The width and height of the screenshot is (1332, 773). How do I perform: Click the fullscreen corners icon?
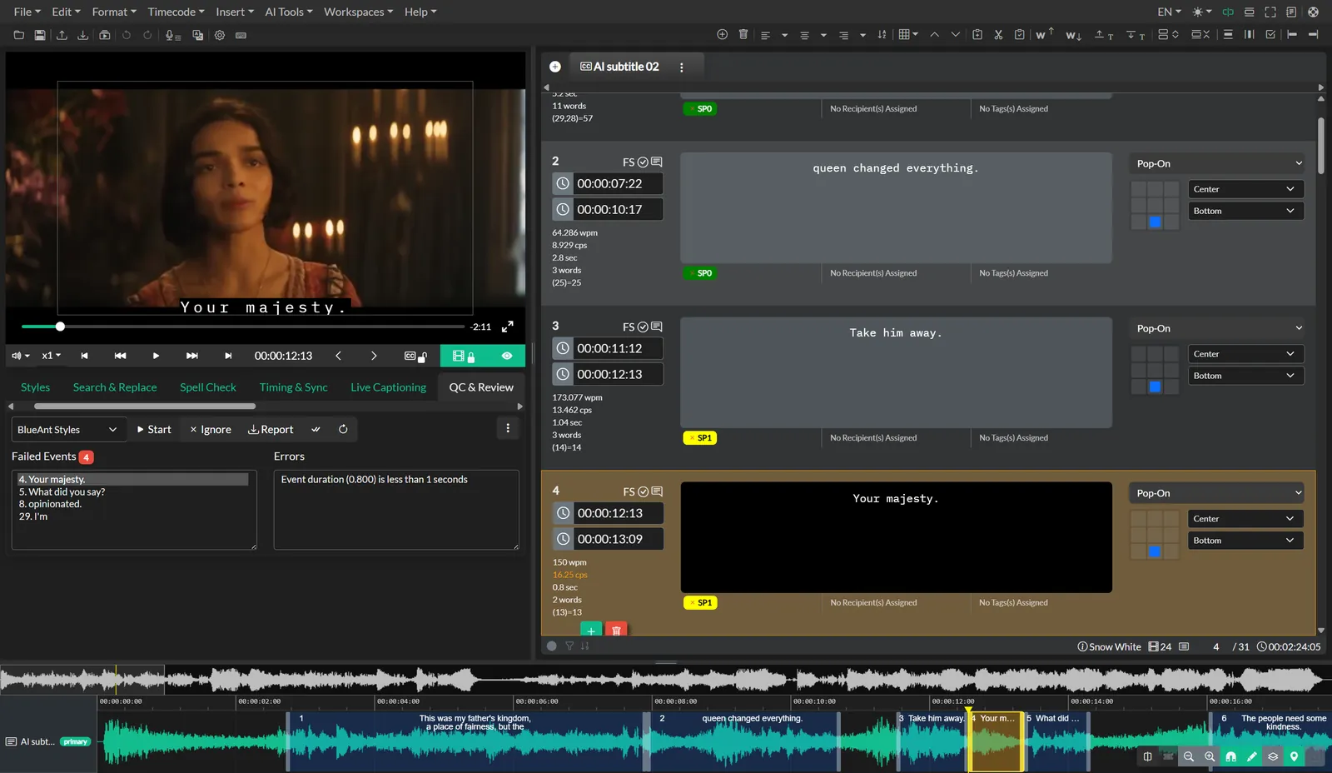(x=1270, y=12)
